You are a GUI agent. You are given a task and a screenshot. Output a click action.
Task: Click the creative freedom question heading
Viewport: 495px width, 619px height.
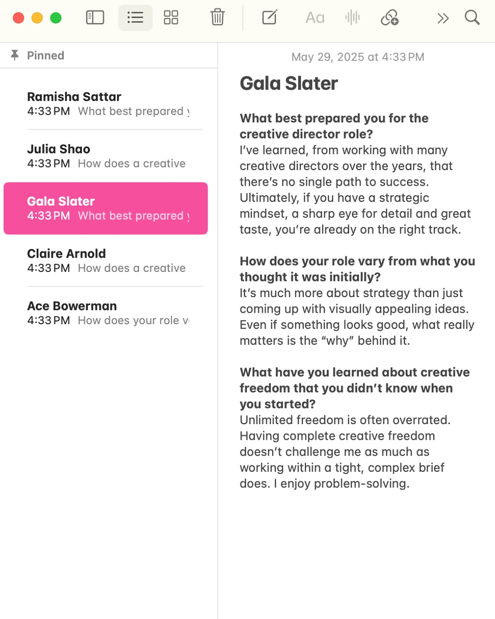click(x=354, y=388)
